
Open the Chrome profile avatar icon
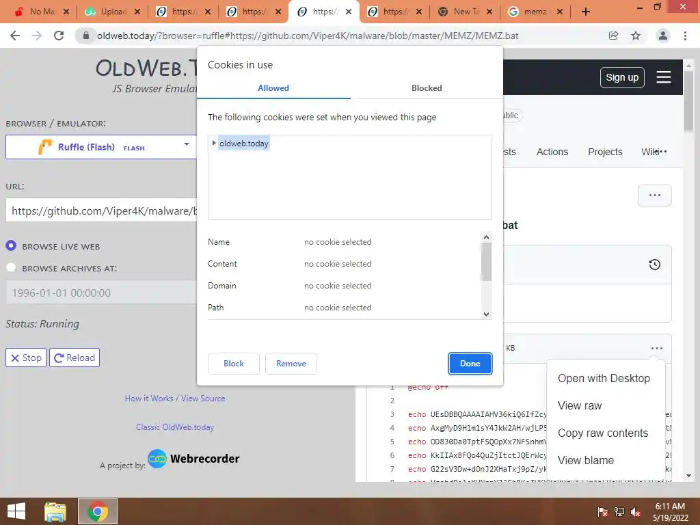663,36
